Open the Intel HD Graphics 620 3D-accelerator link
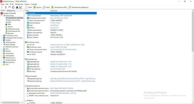Image resolution: width=194 pixels, height=104 pixels. coord(57,69)
